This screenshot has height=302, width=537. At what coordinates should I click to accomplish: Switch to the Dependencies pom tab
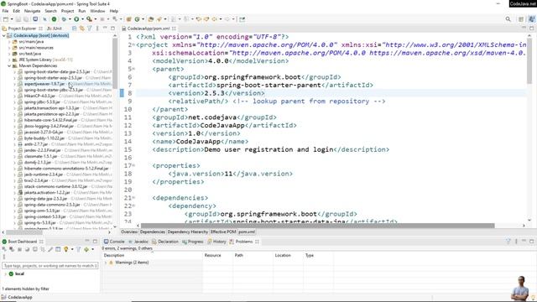[153, 232]
